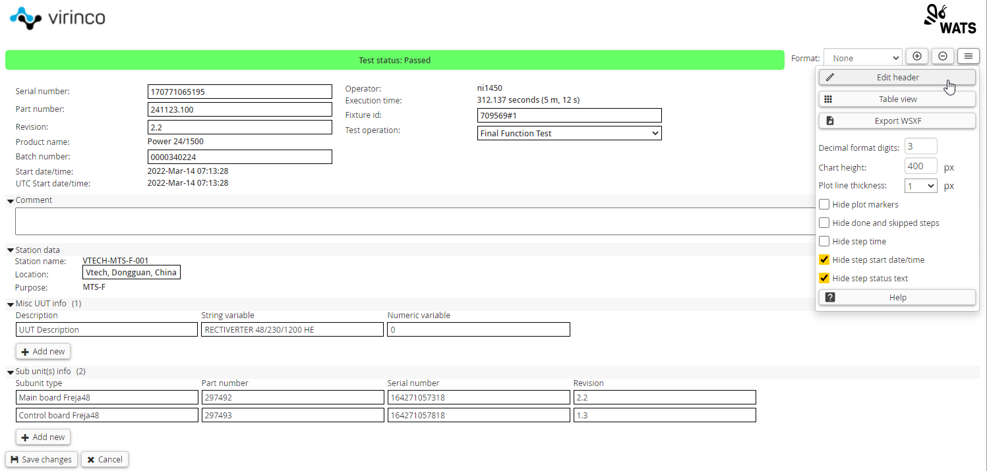The height and width of the screenshot is (471, 987).
Task: Click the question mark Help icon
Action: pyautogui.click(x=830, y=297)
